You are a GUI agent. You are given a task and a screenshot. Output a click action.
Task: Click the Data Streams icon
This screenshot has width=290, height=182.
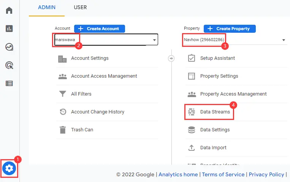(x=192, y=112)
